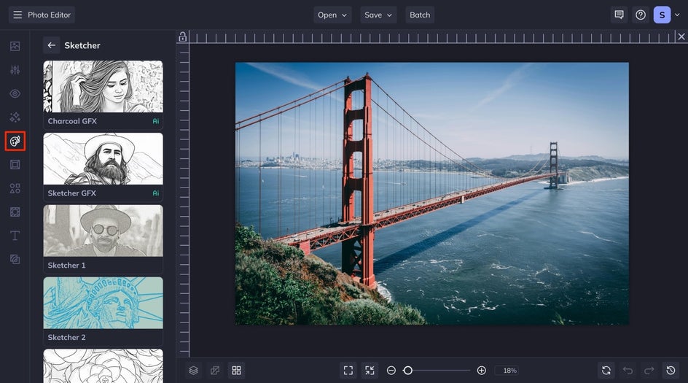
Task: Click the reset rotate arrows icon
Action: 606,371
